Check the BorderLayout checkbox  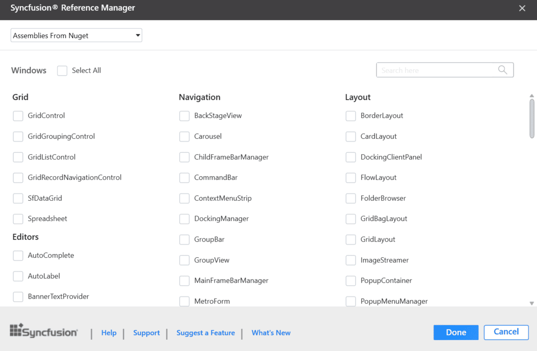[x=351, y=116]
